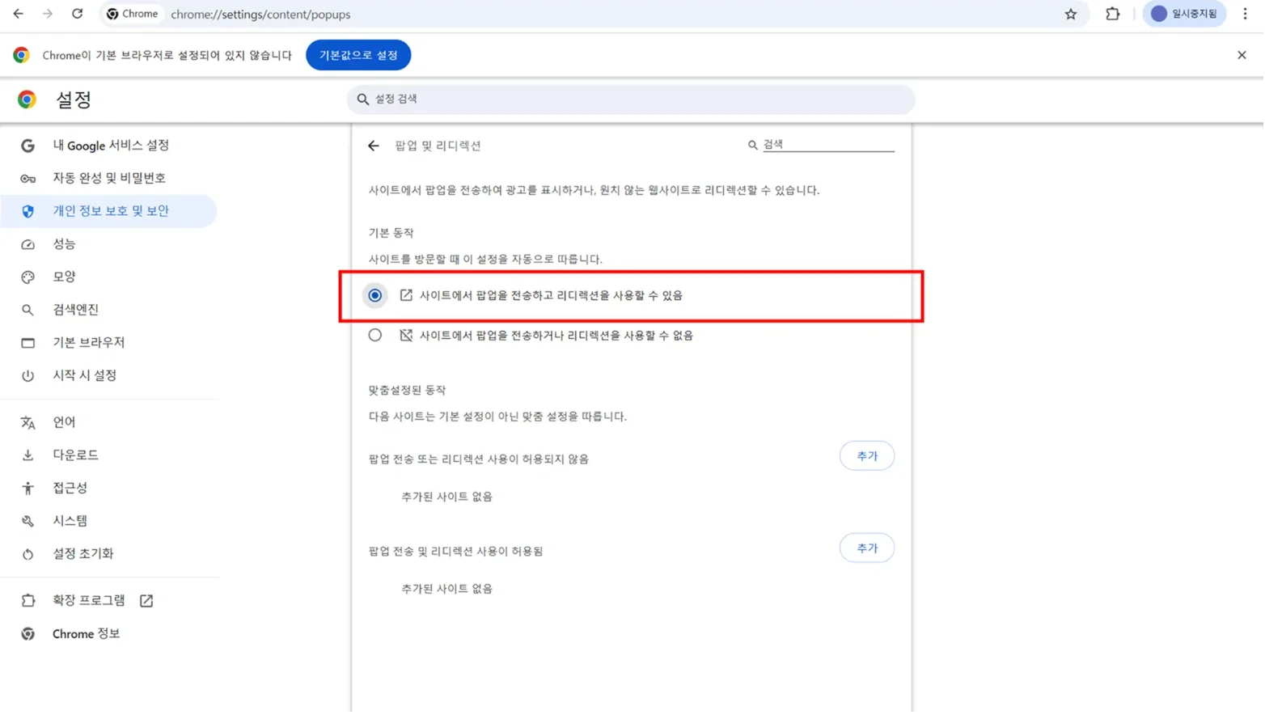
Task: Click 추가 for the not-allowed sites list
Action: 866,456
